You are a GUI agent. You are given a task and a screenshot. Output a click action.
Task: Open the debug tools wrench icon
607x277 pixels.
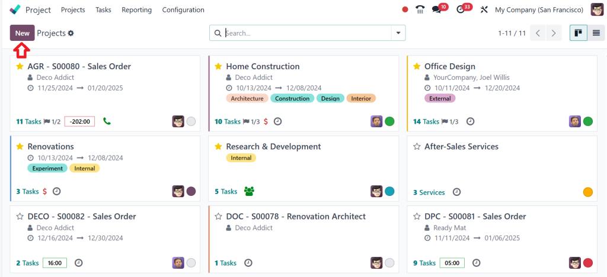484,9
